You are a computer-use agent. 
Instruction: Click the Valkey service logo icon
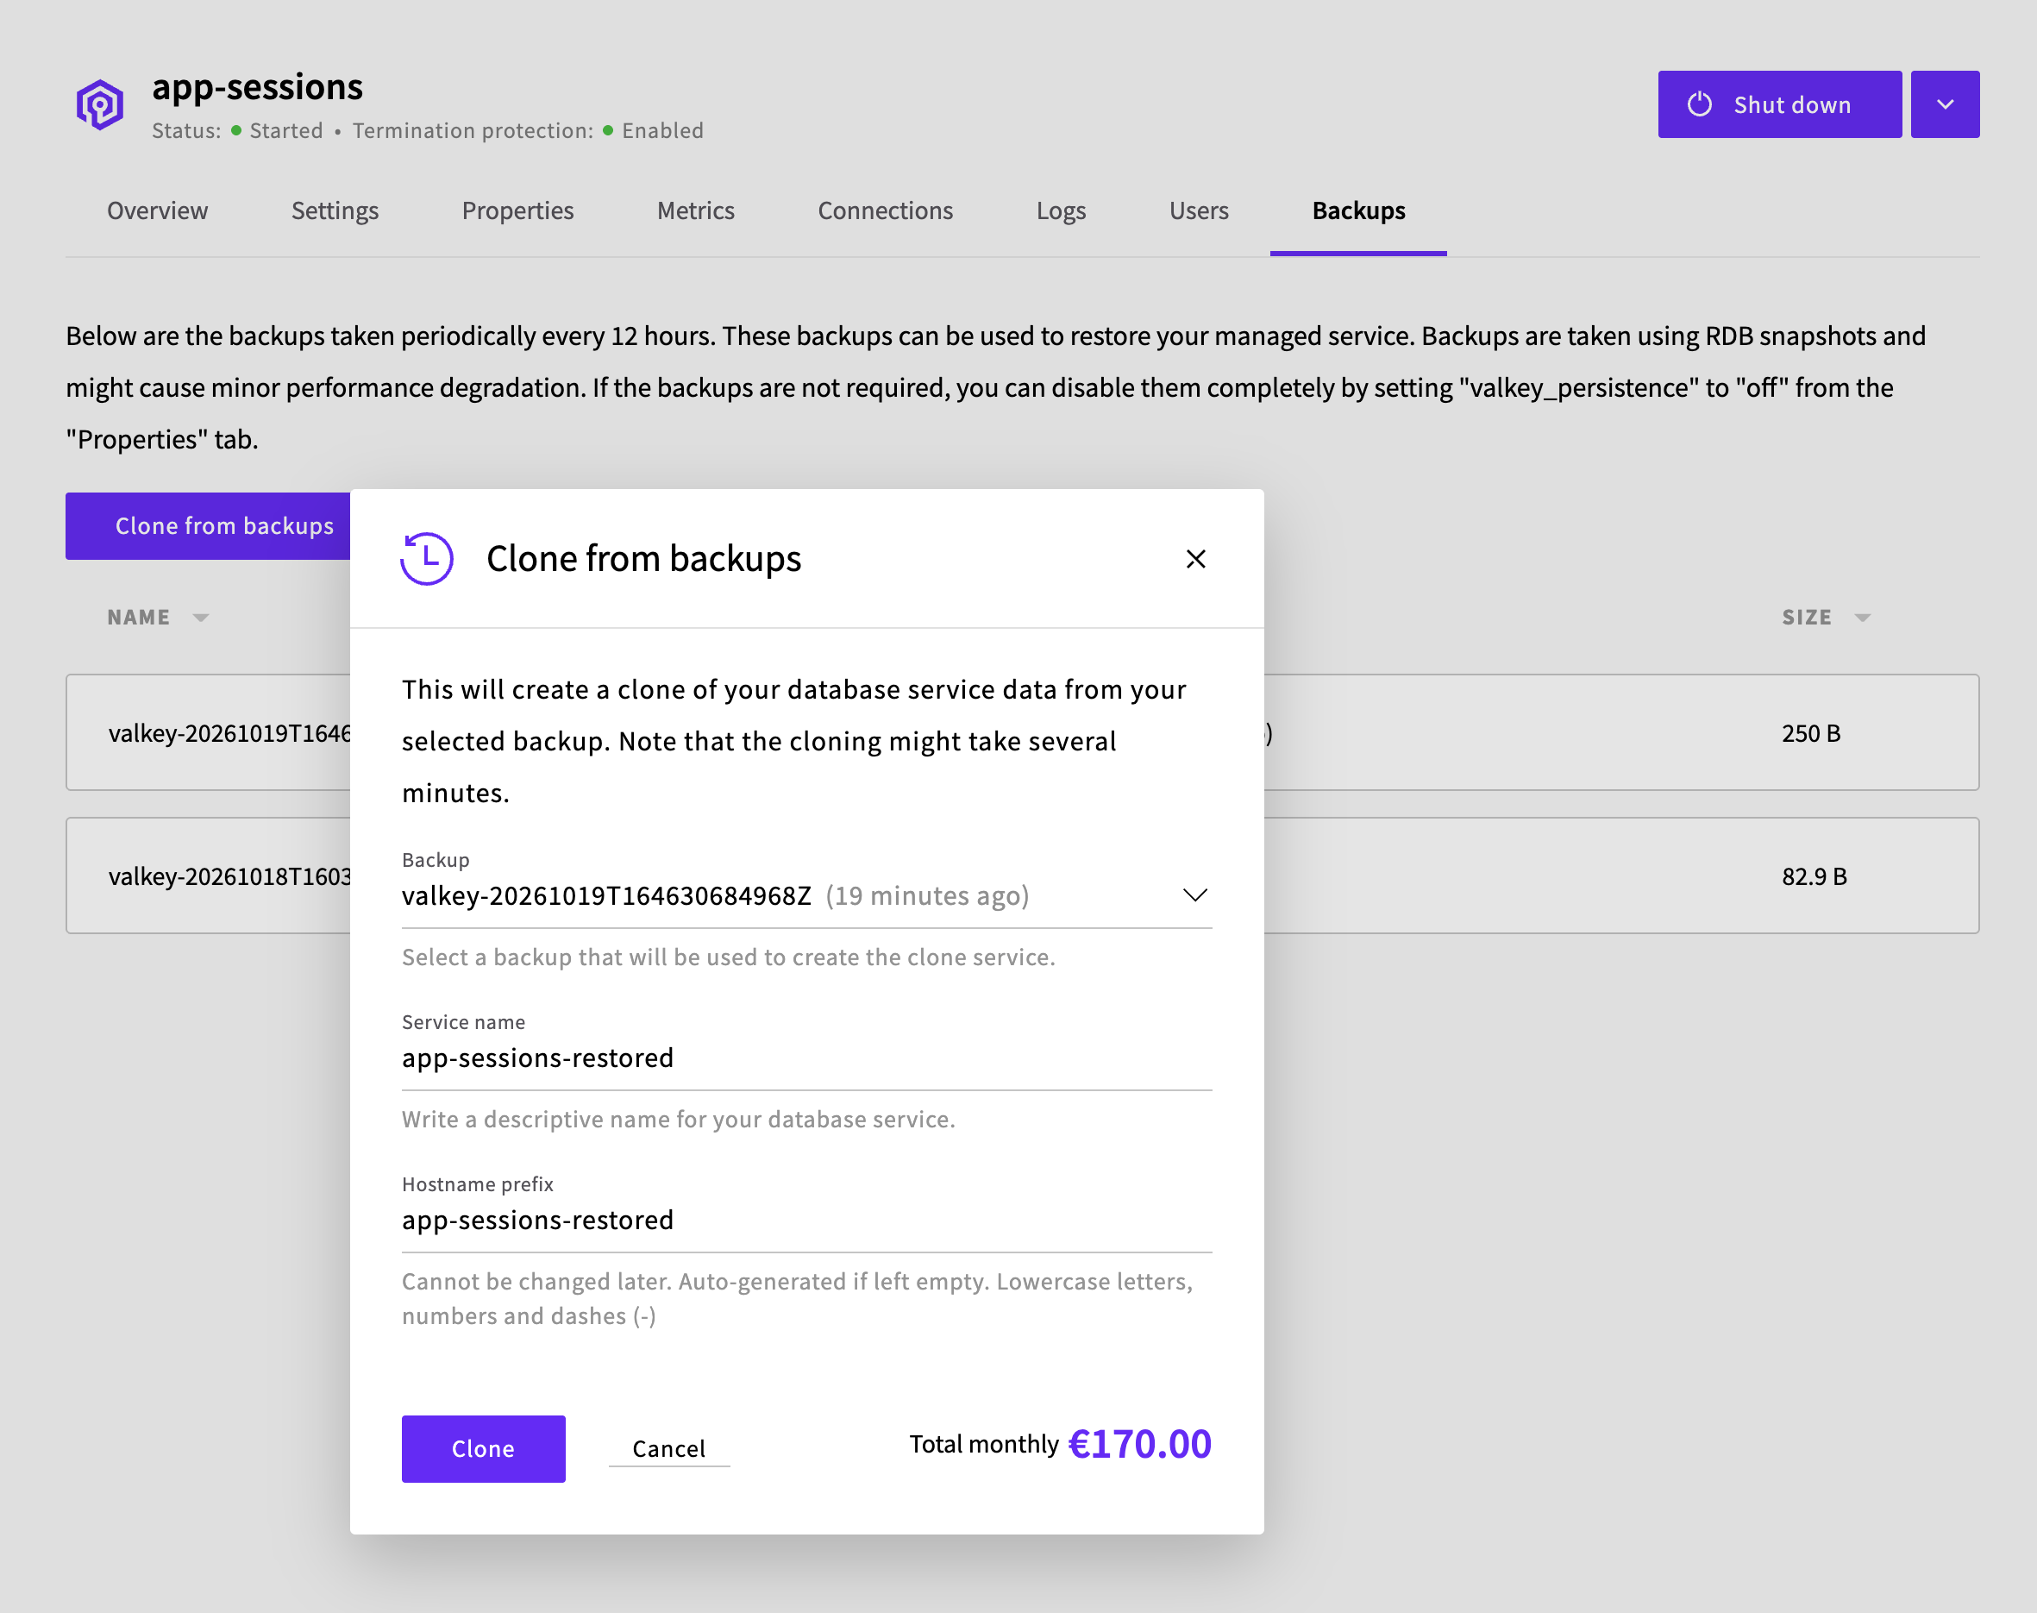(x=100, y=104)
